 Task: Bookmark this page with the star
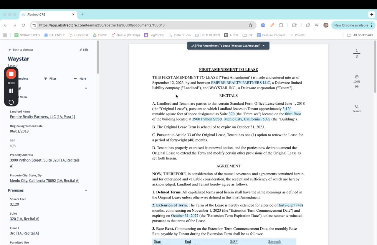(x=251, y=25)
